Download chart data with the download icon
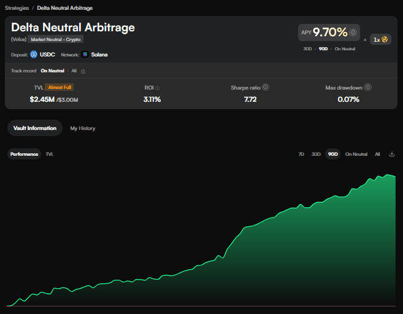403x314 pixels. point(392,154)
